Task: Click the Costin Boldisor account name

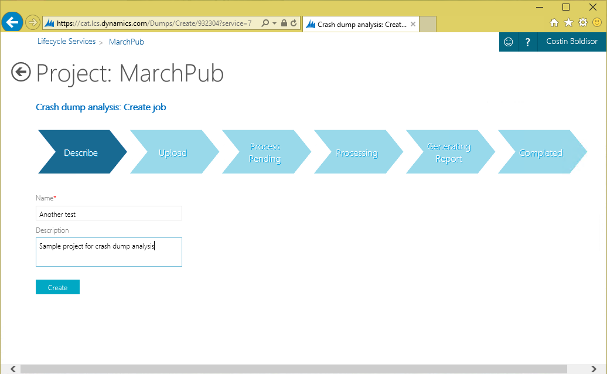Action: (x=571, y=42)
